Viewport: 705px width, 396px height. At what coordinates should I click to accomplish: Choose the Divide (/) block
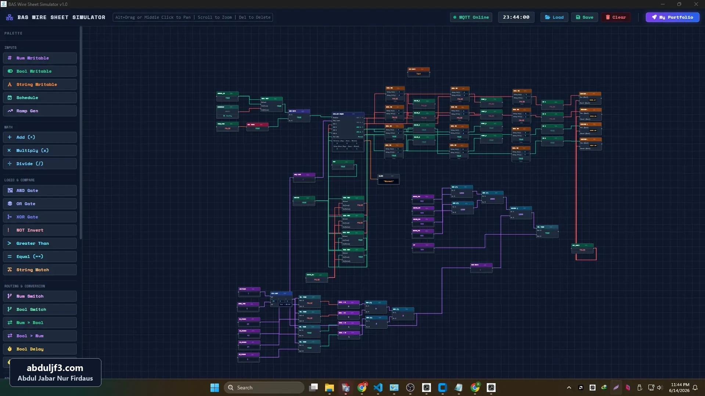coord(40,164)
